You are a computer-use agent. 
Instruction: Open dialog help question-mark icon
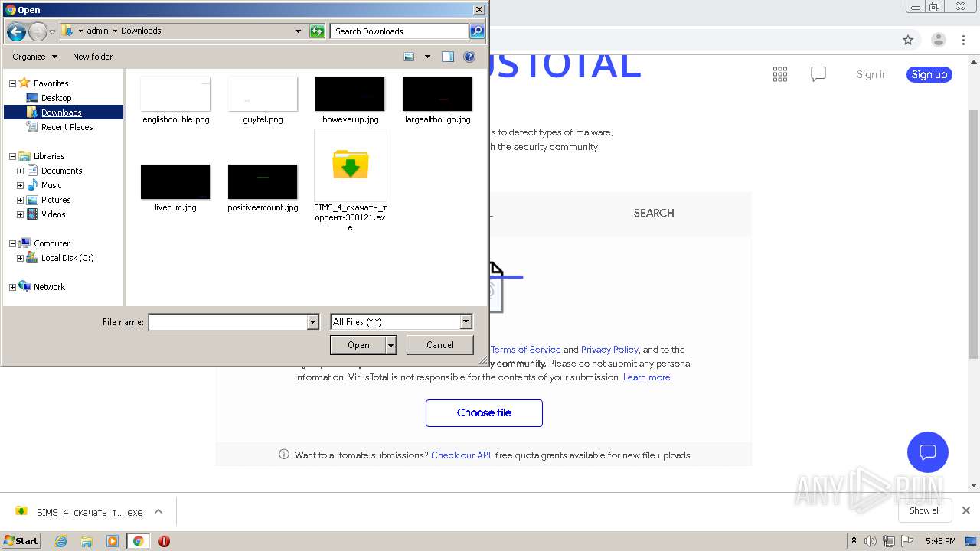coord(469,57)
